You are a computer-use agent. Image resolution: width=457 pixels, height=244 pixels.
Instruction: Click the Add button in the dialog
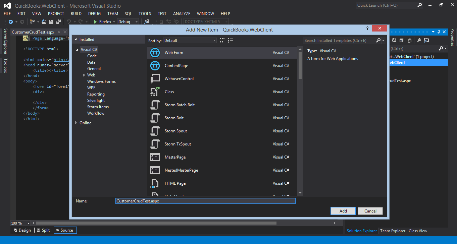pos(343,211)
